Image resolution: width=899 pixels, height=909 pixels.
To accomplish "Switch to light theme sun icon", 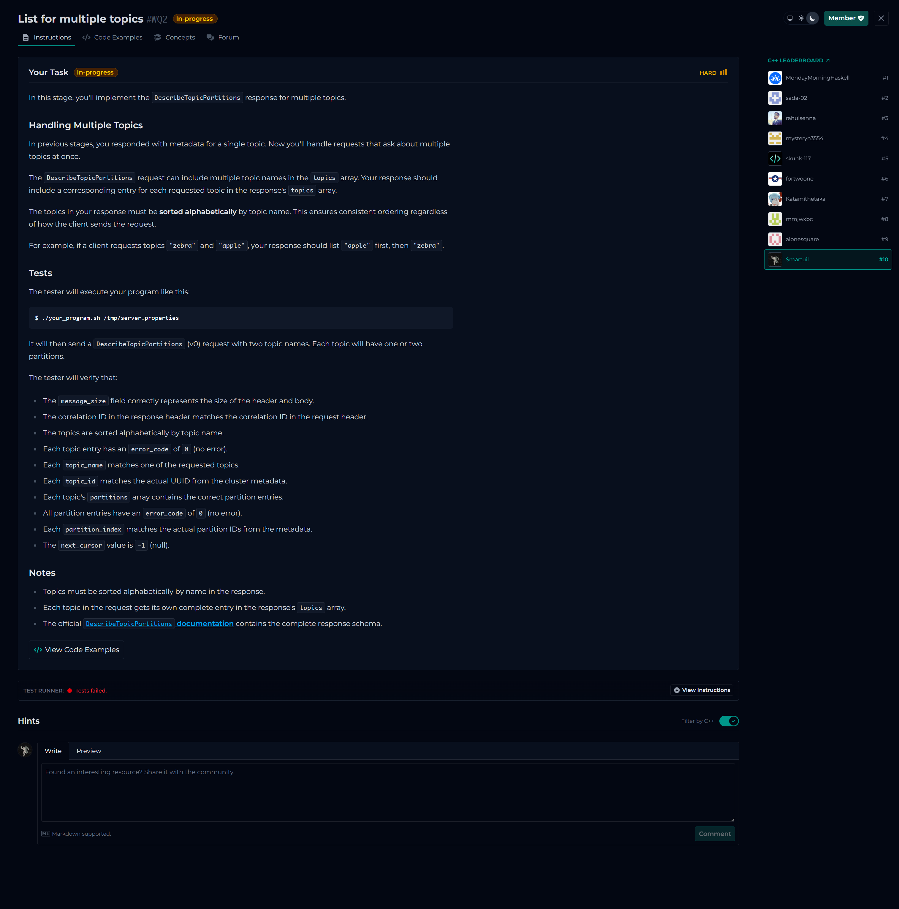I will click(x=801, y=18).
